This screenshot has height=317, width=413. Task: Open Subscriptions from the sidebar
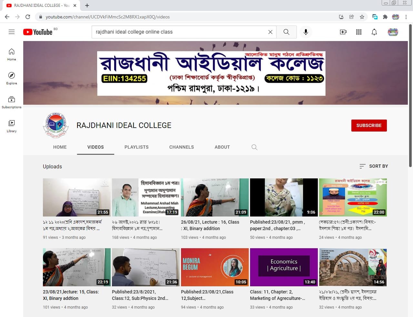(12, 102)
